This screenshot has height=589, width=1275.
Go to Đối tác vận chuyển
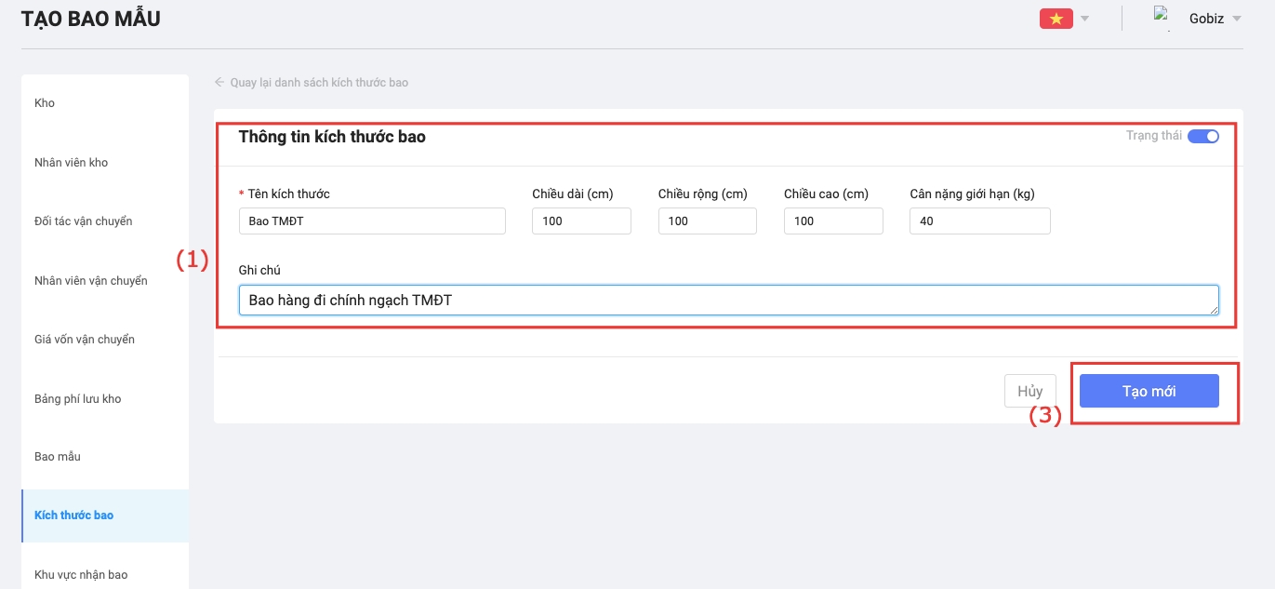click(x=83, y=221)
